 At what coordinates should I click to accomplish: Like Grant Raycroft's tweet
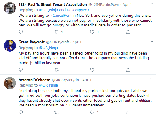[x=92, y=70]
